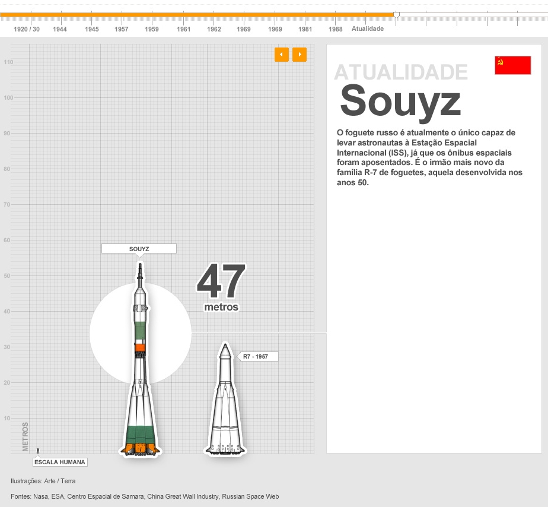
Task: Grab the timeline slider handle
Action: 396,15
